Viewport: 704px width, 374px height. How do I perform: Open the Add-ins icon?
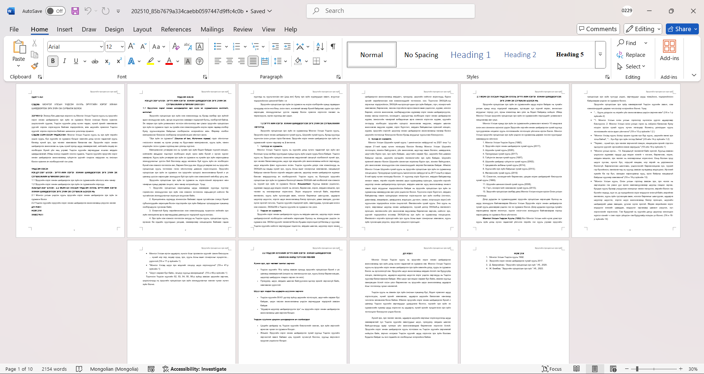coord(669,51)
